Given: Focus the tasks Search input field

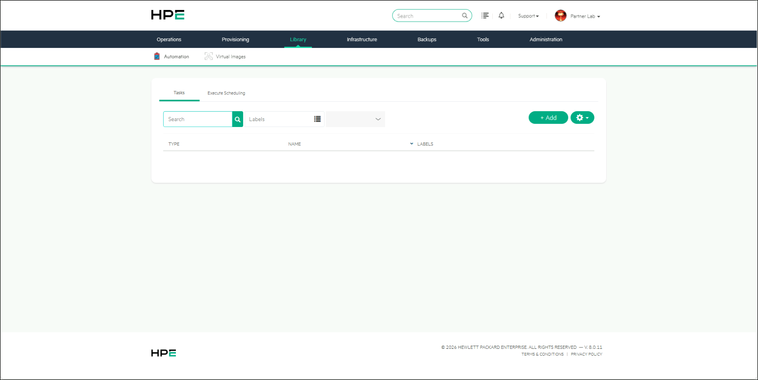Looking at the screenshot, I should [198, 119].
